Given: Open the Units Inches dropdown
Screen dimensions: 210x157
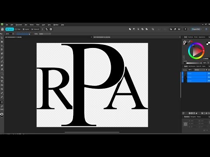Looking at the screenshot, I should point(45,34).
